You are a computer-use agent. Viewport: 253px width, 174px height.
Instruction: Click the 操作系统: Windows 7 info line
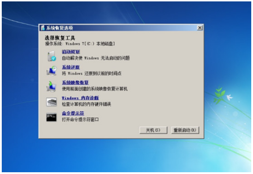80,43
